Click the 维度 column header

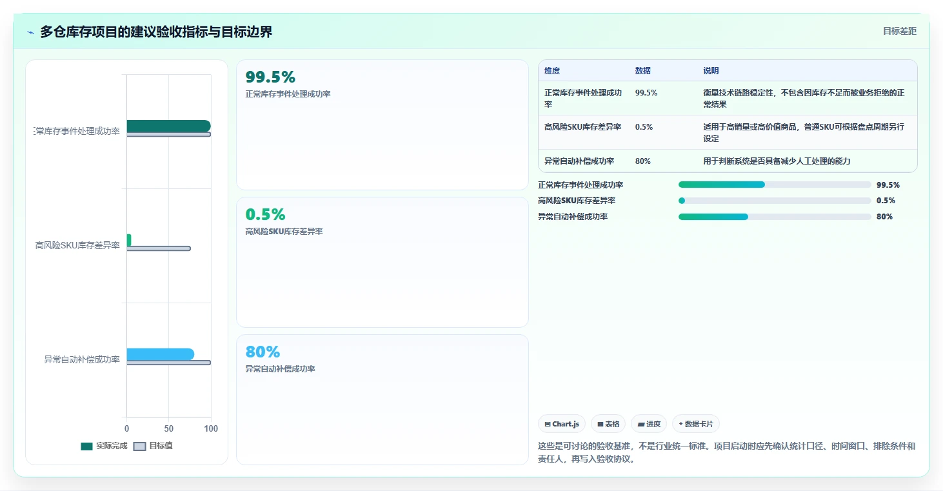(x=552, y=71)
